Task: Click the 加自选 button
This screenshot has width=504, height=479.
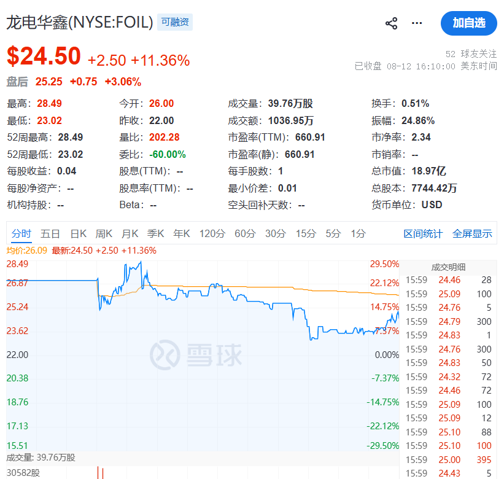Action: pos(469,23)
